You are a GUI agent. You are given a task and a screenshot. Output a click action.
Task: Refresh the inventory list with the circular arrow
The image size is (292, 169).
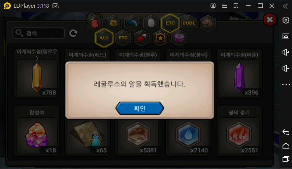(73, 33)
